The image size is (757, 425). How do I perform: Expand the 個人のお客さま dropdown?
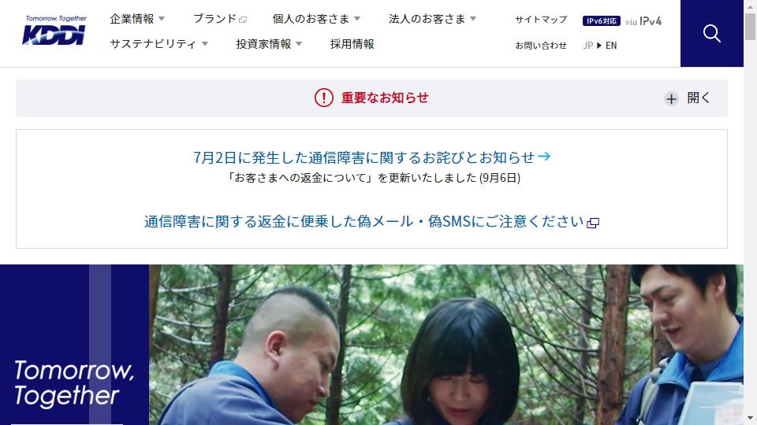click(316, 19)
